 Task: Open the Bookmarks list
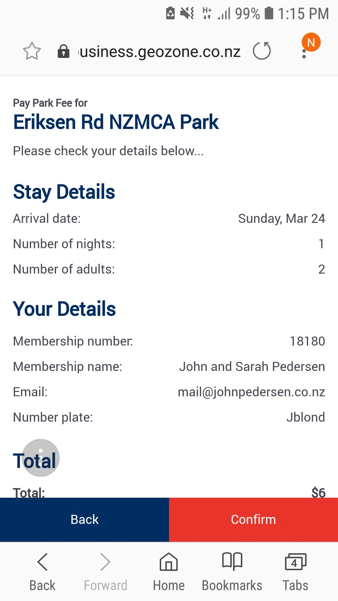pos(232,571)
